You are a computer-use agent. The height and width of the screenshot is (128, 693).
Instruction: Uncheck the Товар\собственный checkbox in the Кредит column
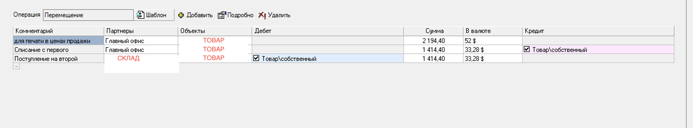(526, 49)
